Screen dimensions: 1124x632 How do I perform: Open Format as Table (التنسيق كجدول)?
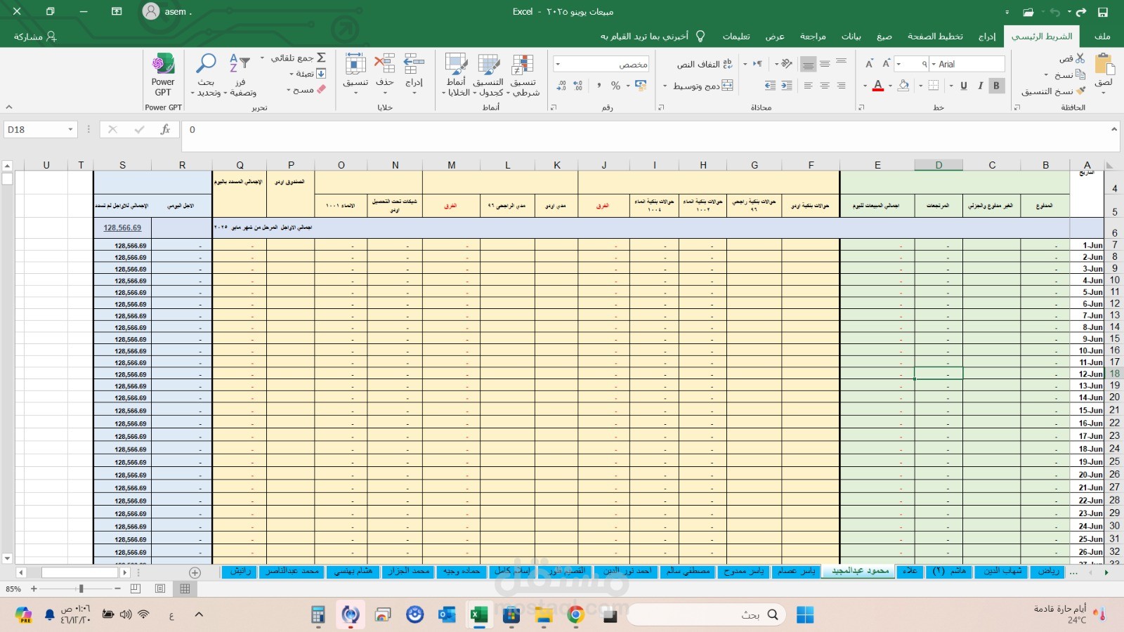(x=488, y=75)
